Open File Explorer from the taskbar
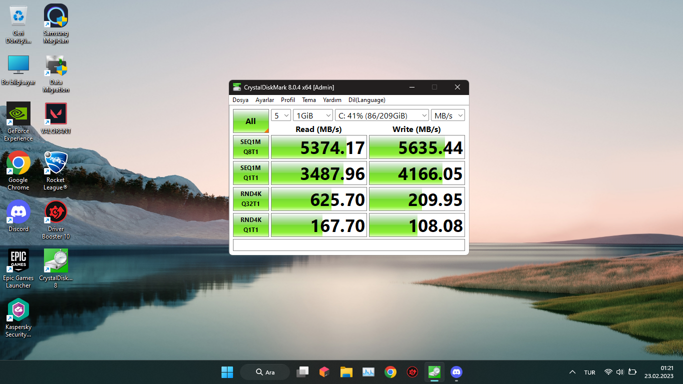The width and height of the screenshot is (683, 384). 346,372
